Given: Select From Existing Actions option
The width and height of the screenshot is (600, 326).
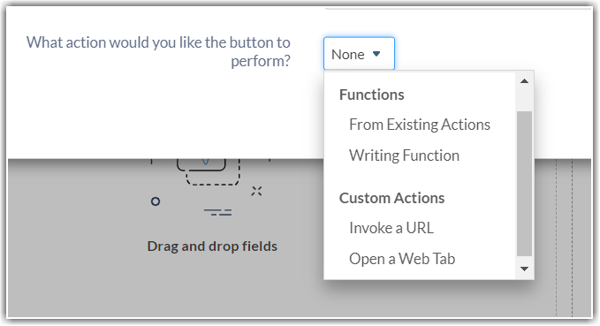Looking at the screenshot, I should [420, 125].
